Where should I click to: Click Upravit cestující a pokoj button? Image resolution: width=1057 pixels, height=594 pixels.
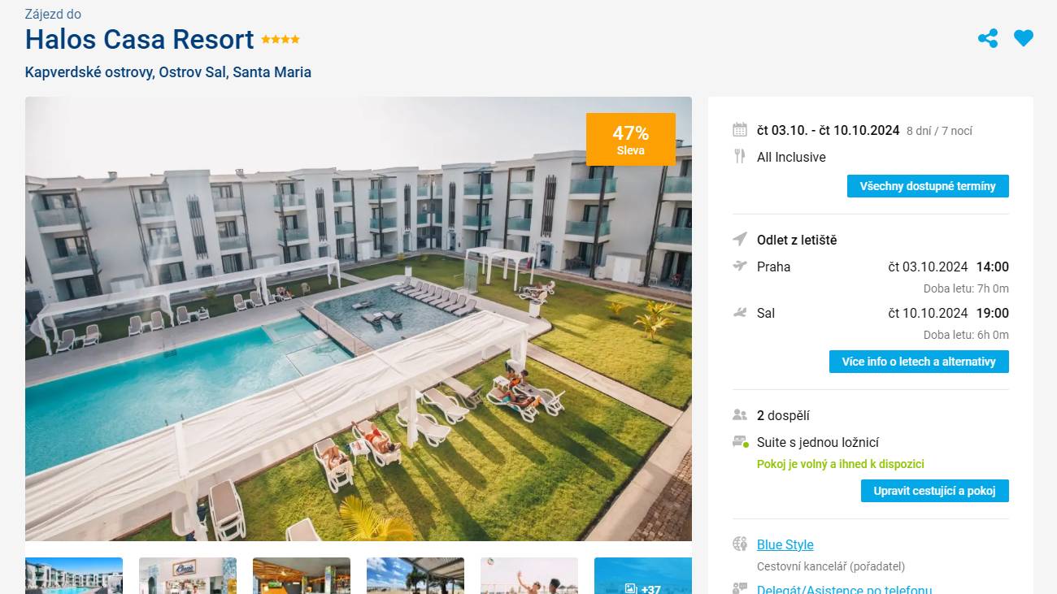pyautogui.click(x=935, y=491)
